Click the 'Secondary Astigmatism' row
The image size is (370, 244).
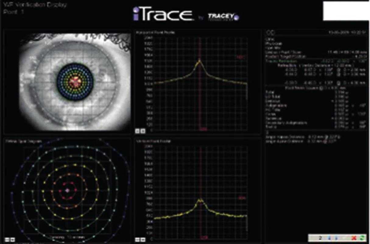315,123
